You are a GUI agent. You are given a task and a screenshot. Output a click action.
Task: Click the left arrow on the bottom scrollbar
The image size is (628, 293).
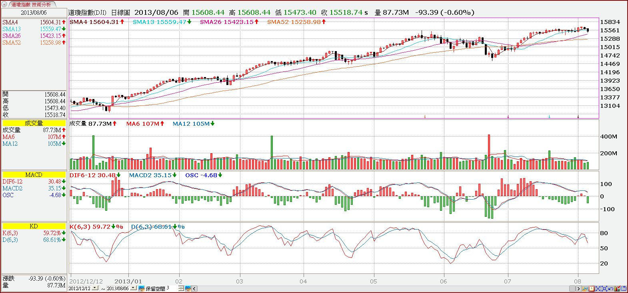pos(194,289)
